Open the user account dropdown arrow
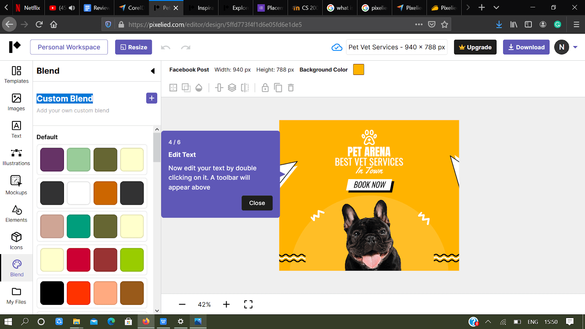 pyautogui.click(x=575, y=47)
